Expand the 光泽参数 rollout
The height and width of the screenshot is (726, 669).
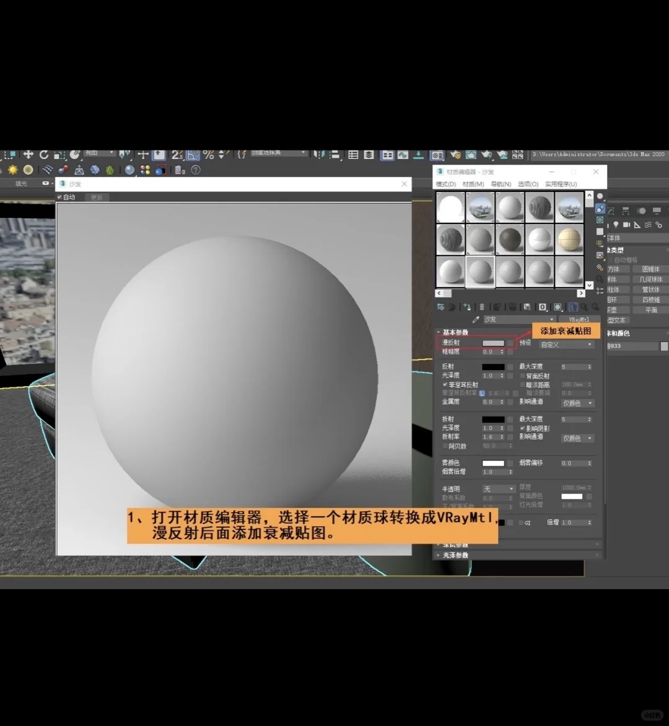coord(456,555)
